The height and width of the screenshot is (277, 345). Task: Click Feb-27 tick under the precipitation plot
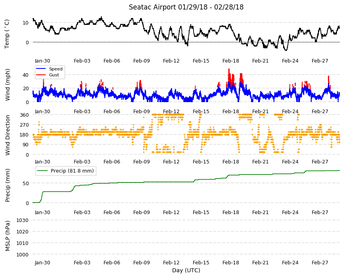[x=320, y=212]
